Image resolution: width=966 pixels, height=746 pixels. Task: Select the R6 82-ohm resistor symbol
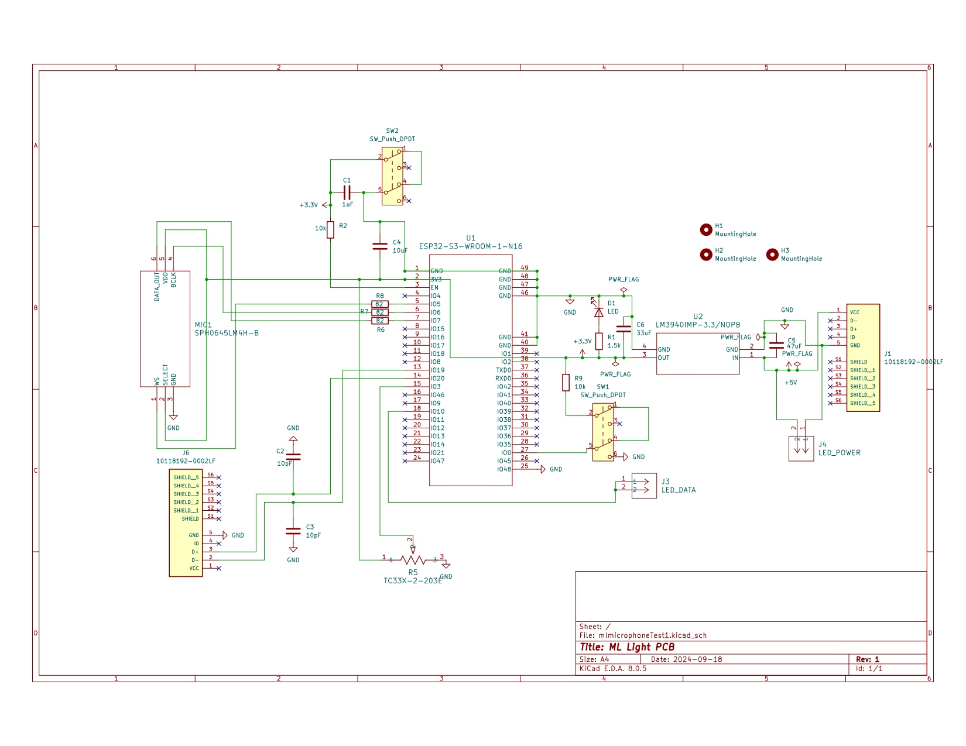tap(380, 321)
